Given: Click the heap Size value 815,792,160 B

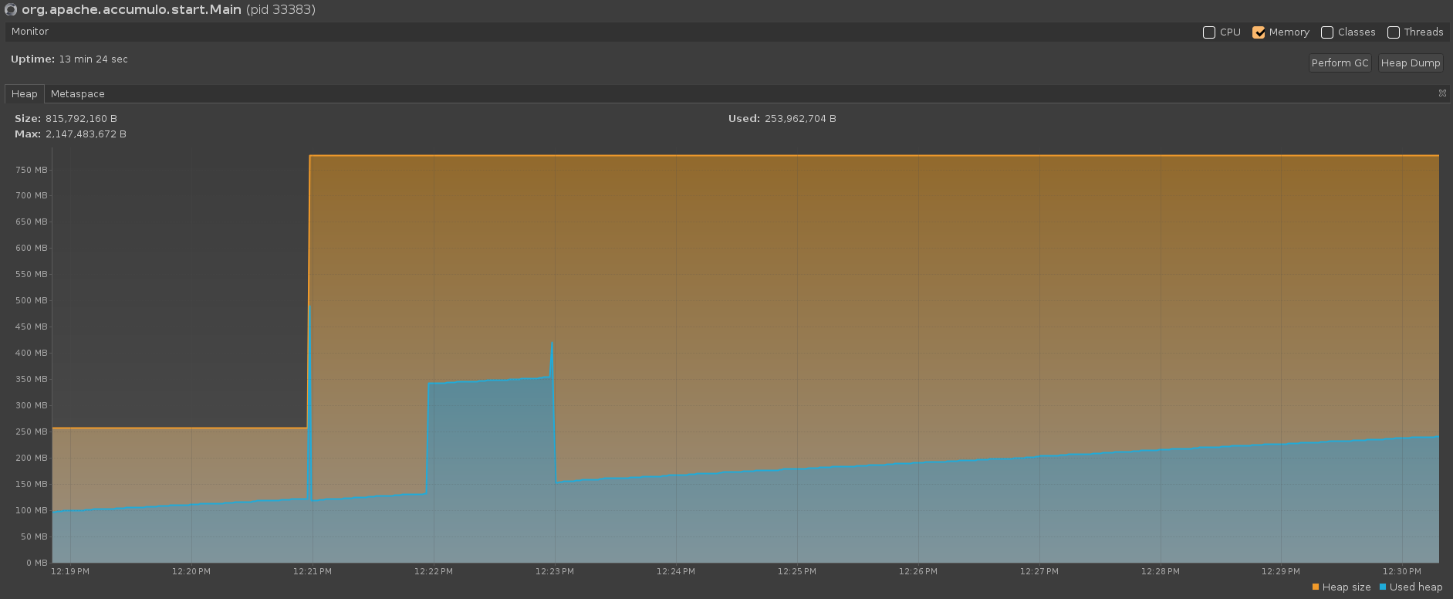Looking at the screenshot, I should pyautogui.click(x=81, y=119).
